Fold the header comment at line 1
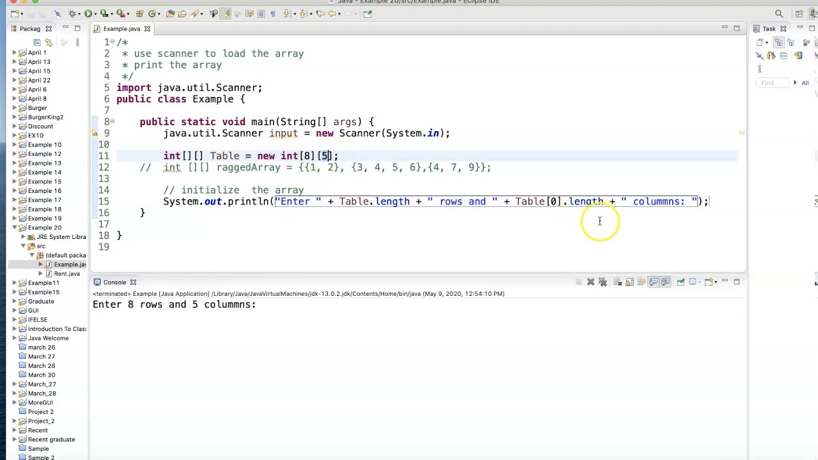Image resolution: width=818 pixels, height=460 pixels. [112, 42]
